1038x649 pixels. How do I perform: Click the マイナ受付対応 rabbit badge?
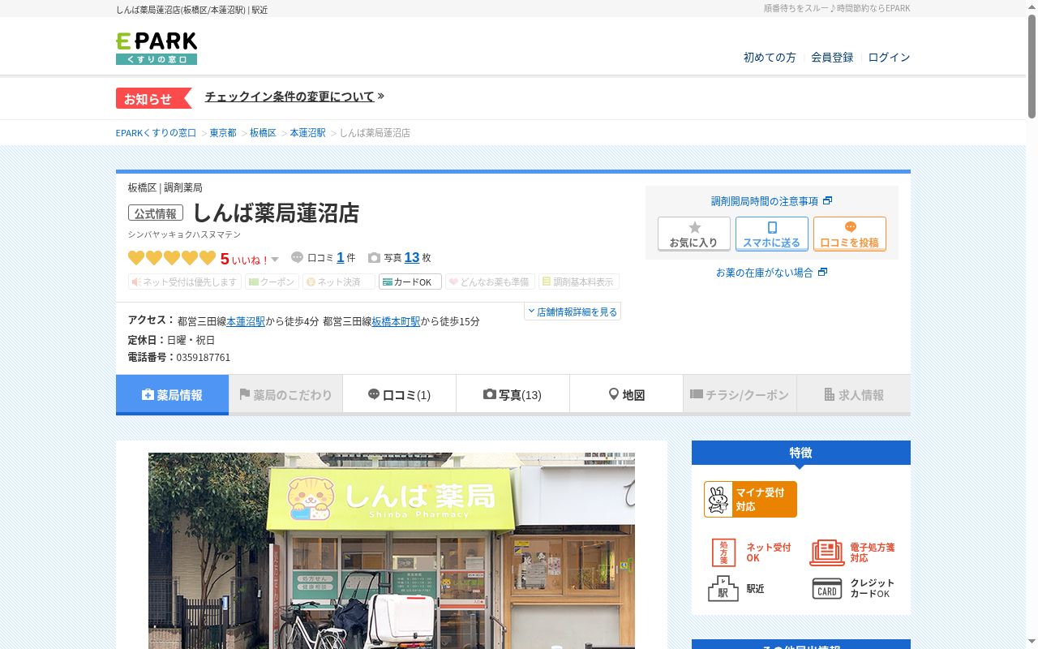750,499
